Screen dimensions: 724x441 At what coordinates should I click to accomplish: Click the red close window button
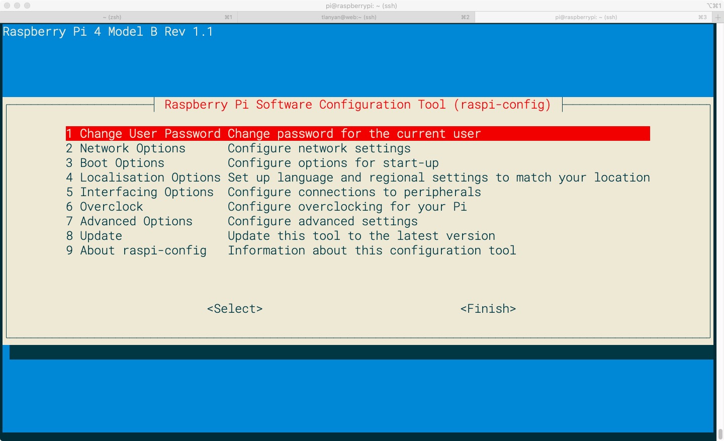pos(7,6)
